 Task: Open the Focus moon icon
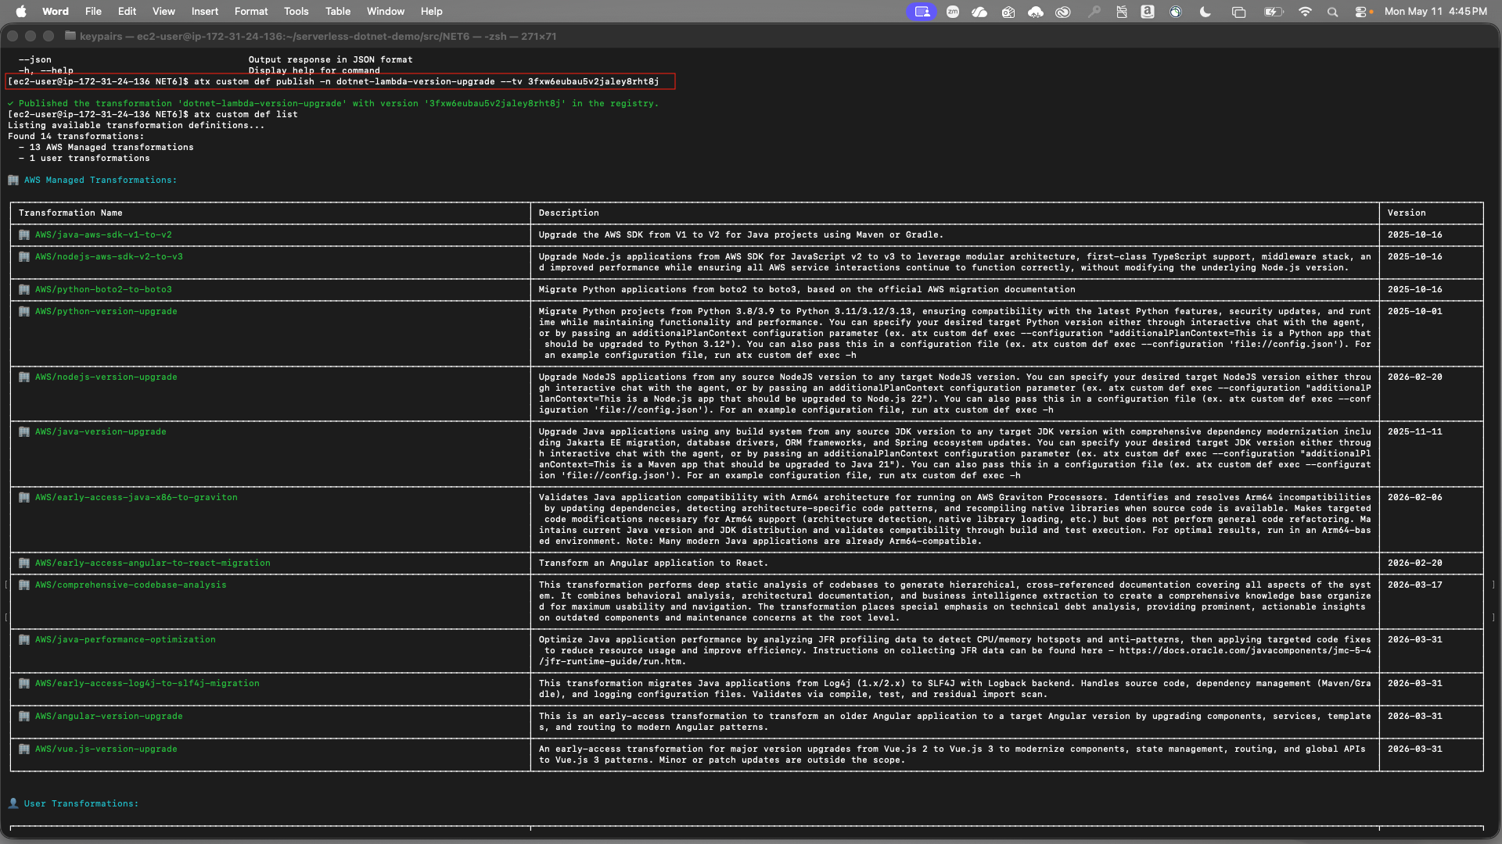point(1206,12)
